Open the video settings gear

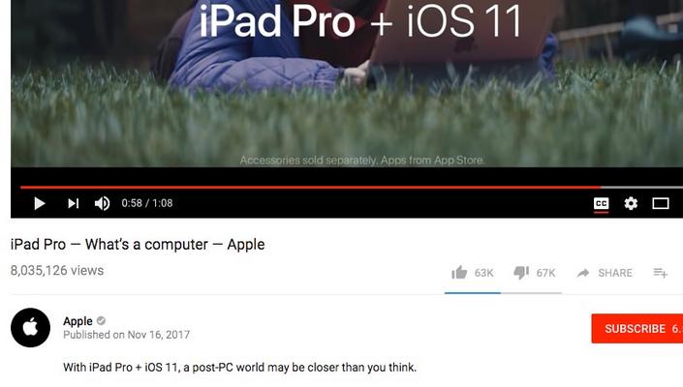[631, 203]
